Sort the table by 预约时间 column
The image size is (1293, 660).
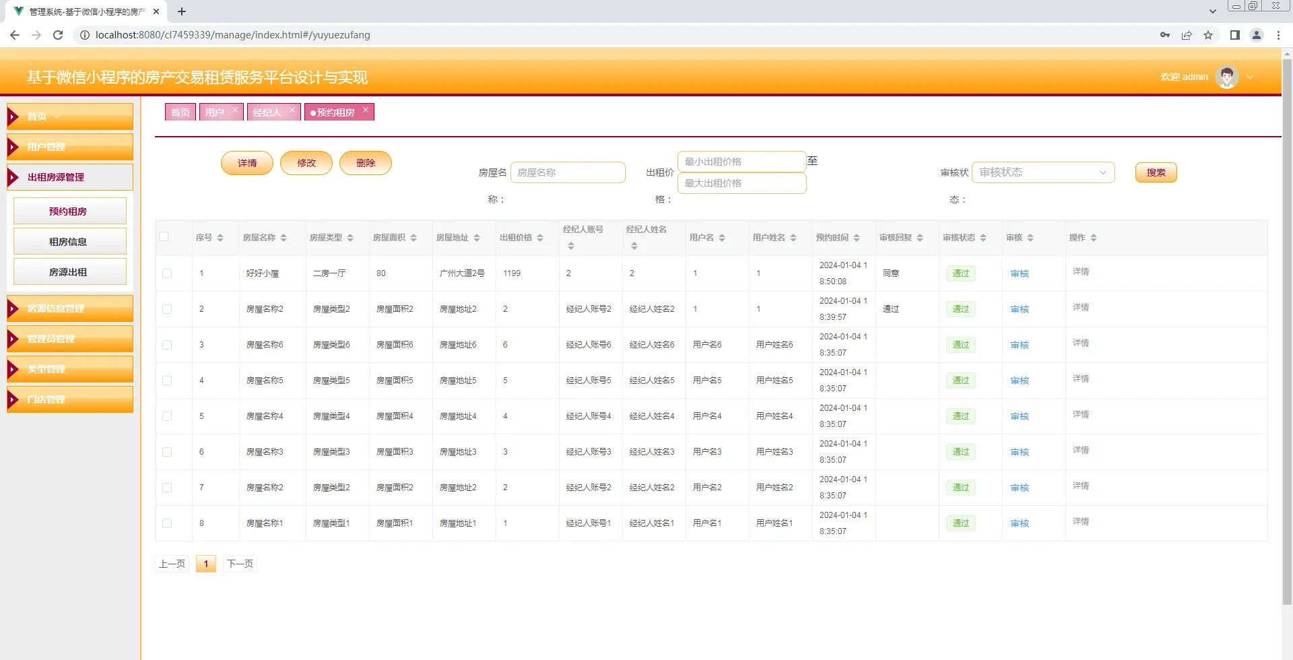pyautogui.click(x=857, y=237)
